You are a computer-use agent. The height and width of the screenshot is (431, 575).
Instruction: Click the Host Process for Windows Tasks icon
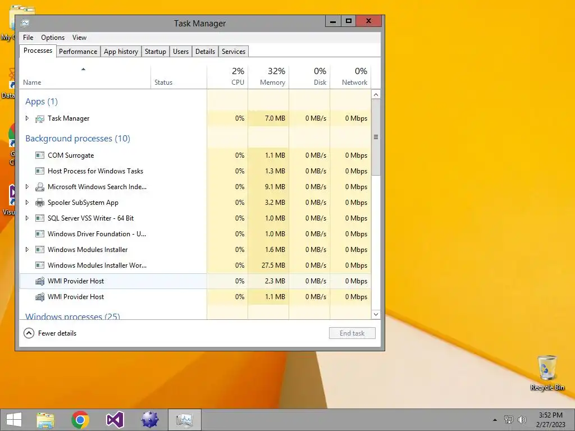click(40, 171)
